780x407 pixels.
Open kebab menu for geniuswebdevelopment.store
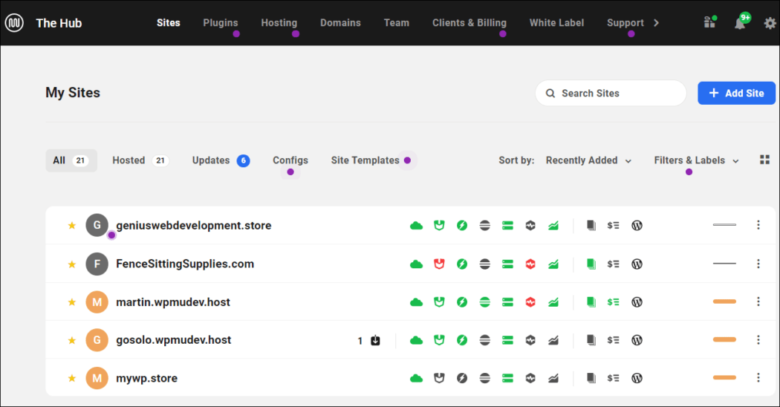pyautogui.click(x=758, y=225)
